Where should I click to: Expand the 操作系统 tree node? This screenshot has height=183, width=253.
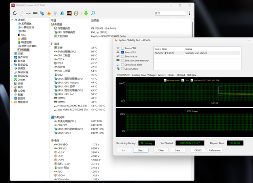[12, 57]
